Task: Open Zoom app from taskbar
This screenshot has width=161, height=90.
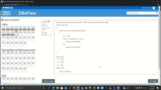Action: click(x=102, y=88)
